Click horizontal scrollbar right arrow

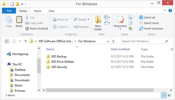click(171, 90)
